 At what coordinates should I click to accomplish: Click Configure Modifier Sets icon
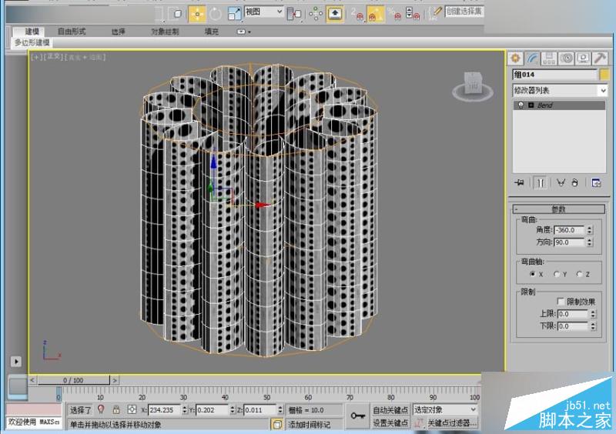596,182
